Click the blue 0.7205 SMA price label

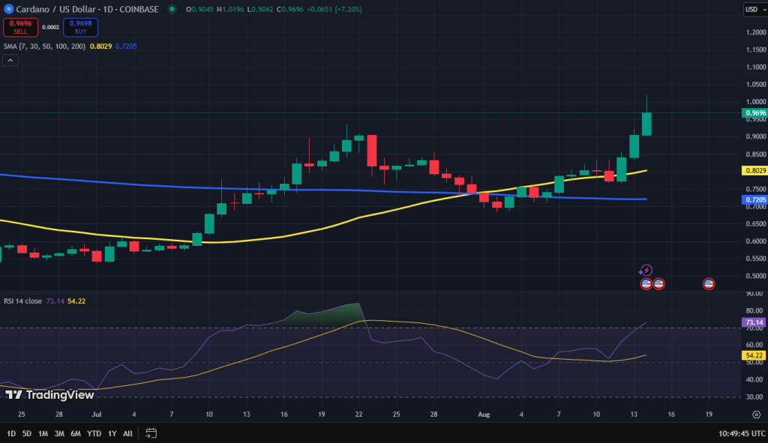754,199
